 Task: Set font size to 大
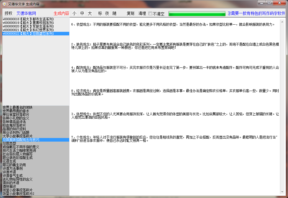(x=90, y=13)
